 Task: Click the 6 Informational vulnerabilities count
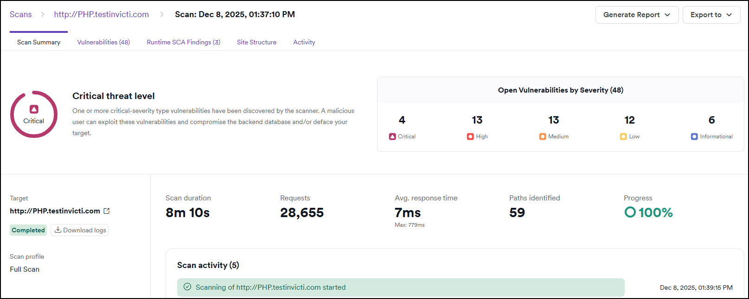712,120
